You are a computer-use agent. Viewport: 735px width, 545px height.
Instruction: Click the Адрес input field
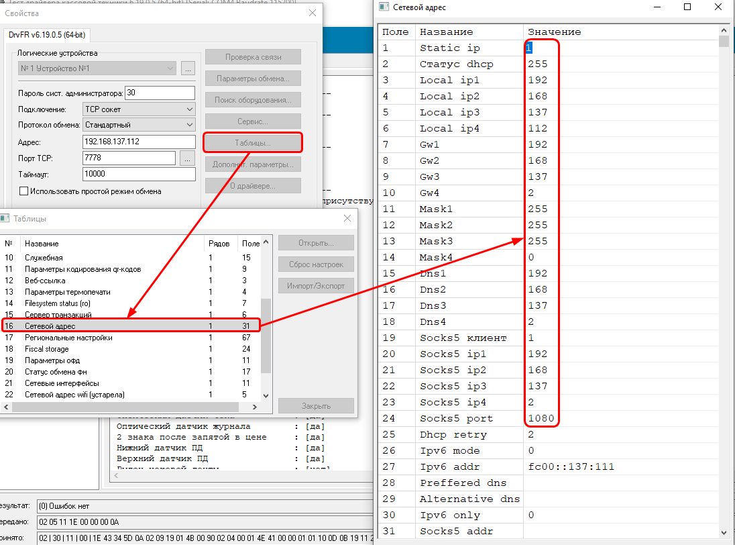pyautogui.click(x=139, y=142)
